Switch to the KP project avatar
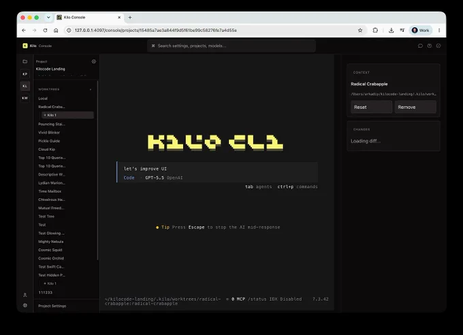463x335 pixels. pyautogui.click(x=25, y=74)
